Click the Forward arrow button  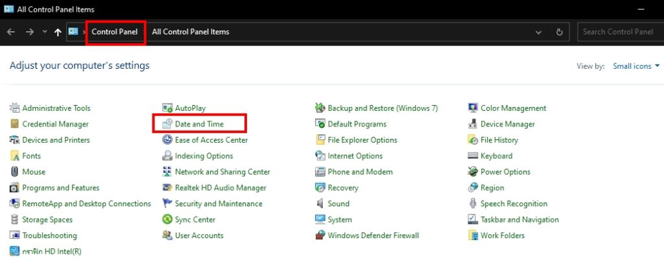(x=30, y=32)
